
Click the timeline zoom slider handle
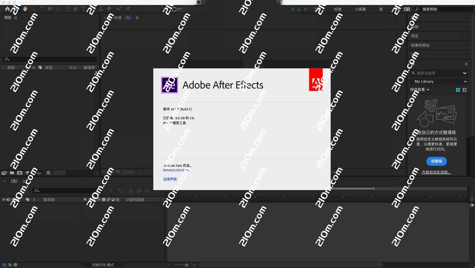tap(187, 265)
